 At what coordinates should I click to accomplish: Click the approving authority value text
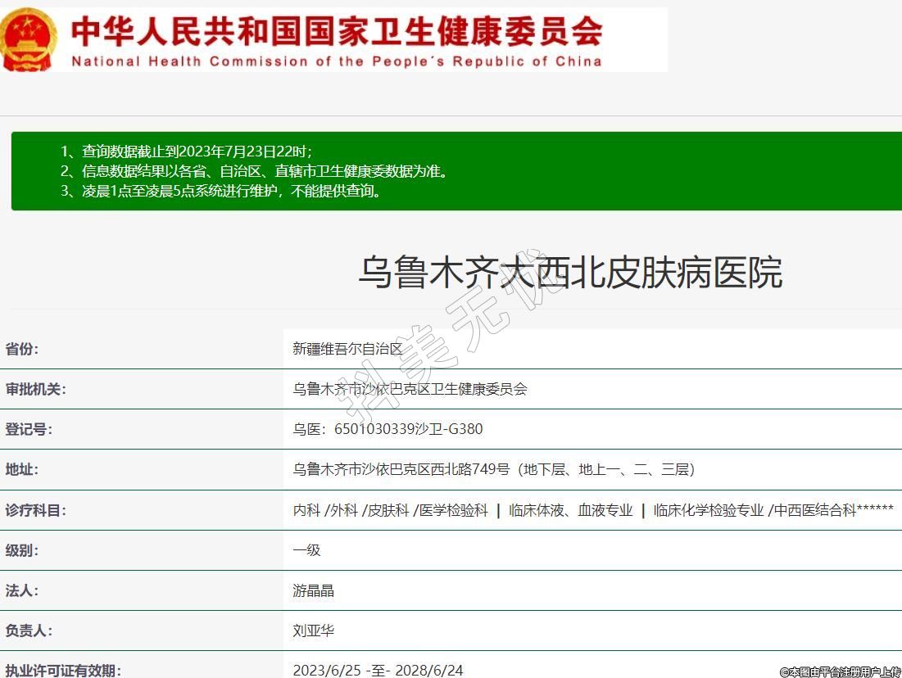pos(410,389)
